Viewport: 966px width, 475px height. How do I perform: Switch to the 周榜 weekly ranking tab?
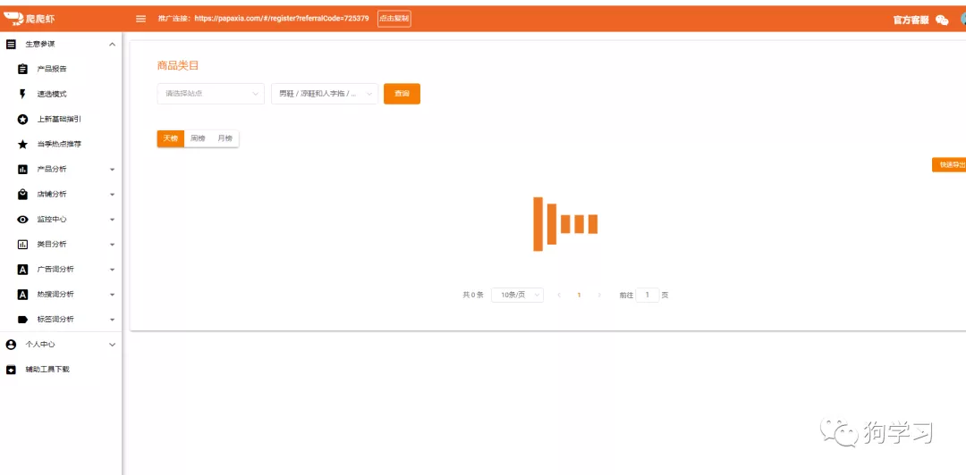198,138
